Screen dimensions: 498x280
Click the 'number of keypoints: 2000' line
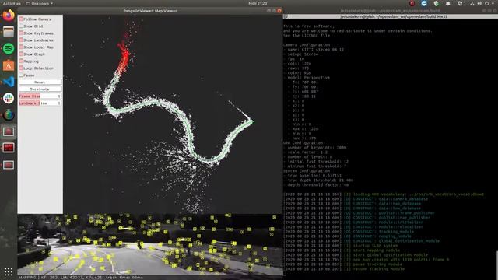coord(317,148)
